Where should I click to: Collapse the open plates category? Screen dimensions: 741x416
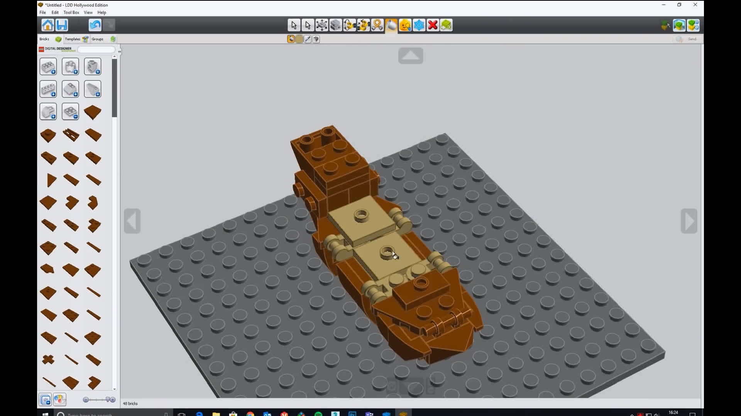tap(70, 112)
